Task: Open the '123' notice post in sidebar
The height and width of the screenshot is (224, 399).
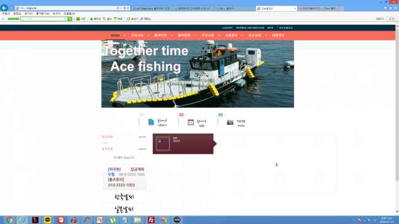Action: (x=106, y=143)
